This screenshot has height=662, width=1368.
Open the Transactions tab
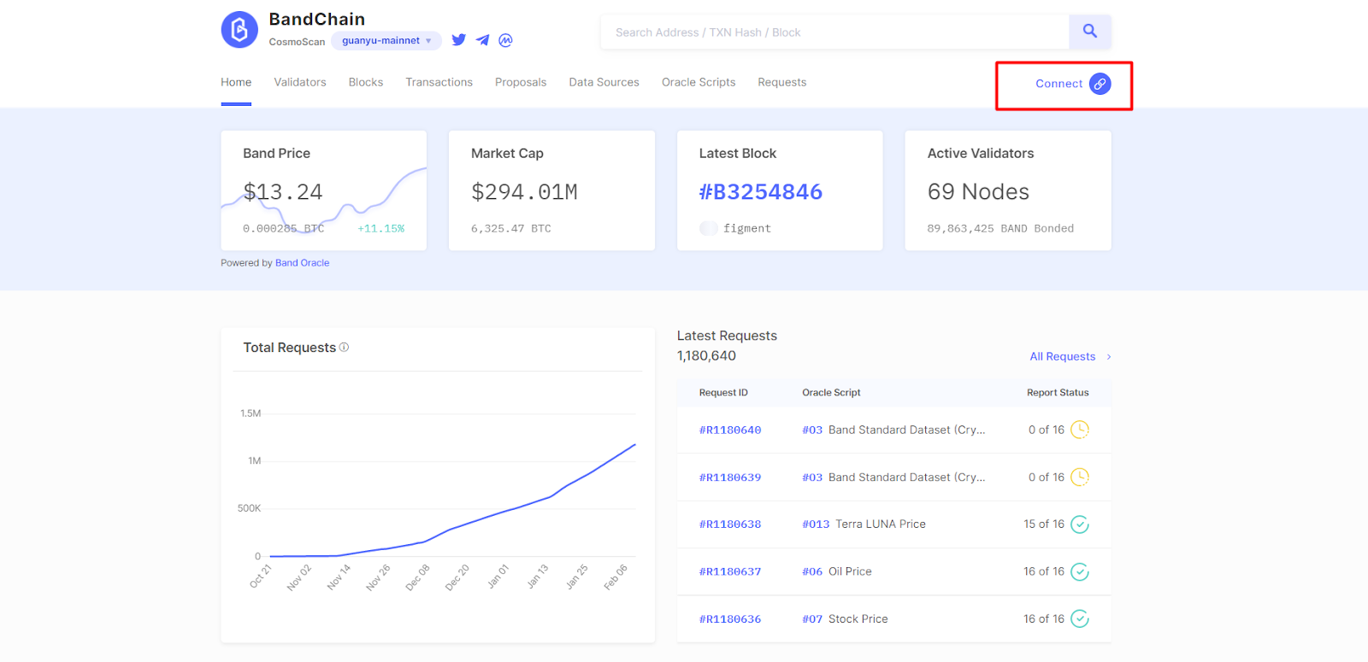[x=439, y=83]
